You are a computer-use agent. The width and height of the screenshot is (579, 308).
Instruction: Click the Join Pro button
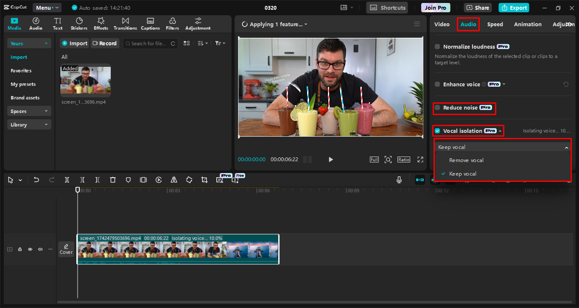pos(435,7)
